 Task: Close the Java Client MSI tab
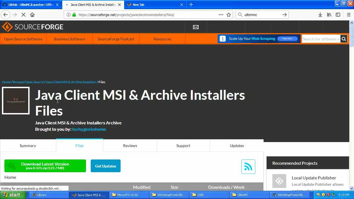[x=119, y=5]
